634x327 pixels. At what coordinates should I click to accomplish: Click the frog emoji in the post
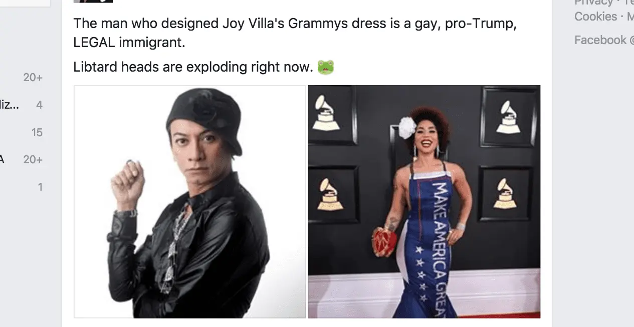tap(325, 67)
